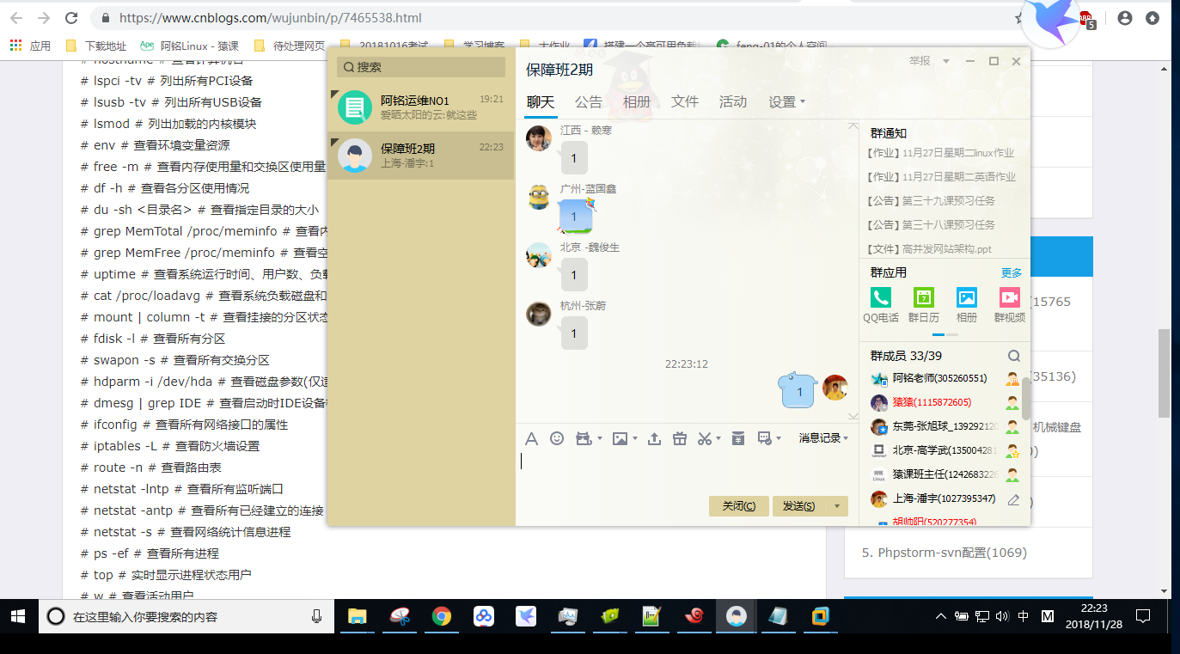Focus the 搜索 conversation search box
Viewport: 1180px width, 654px height.
coord(421,67)
